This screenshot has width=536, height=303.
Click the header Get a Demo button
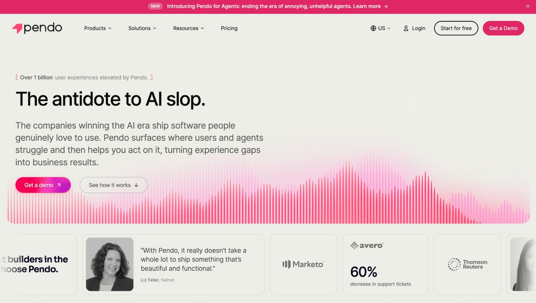coord(503,28)
